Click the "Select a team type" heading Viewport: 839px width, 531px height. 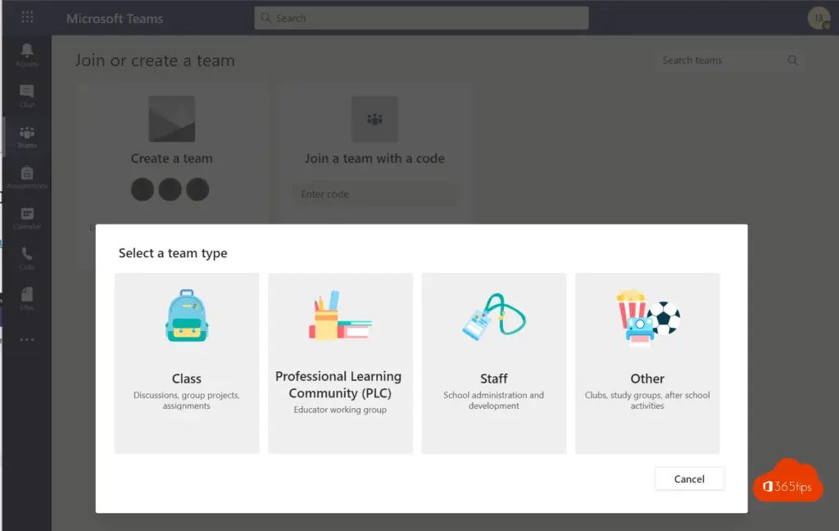[x=173, y=253]
